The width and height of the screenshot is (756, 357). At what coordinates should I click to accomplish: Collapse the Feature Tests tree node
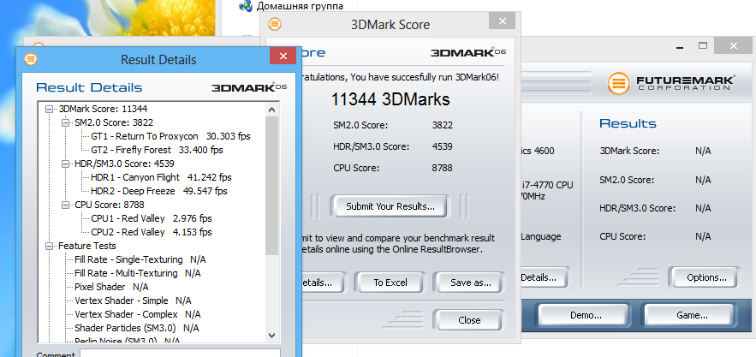(49, 246)
